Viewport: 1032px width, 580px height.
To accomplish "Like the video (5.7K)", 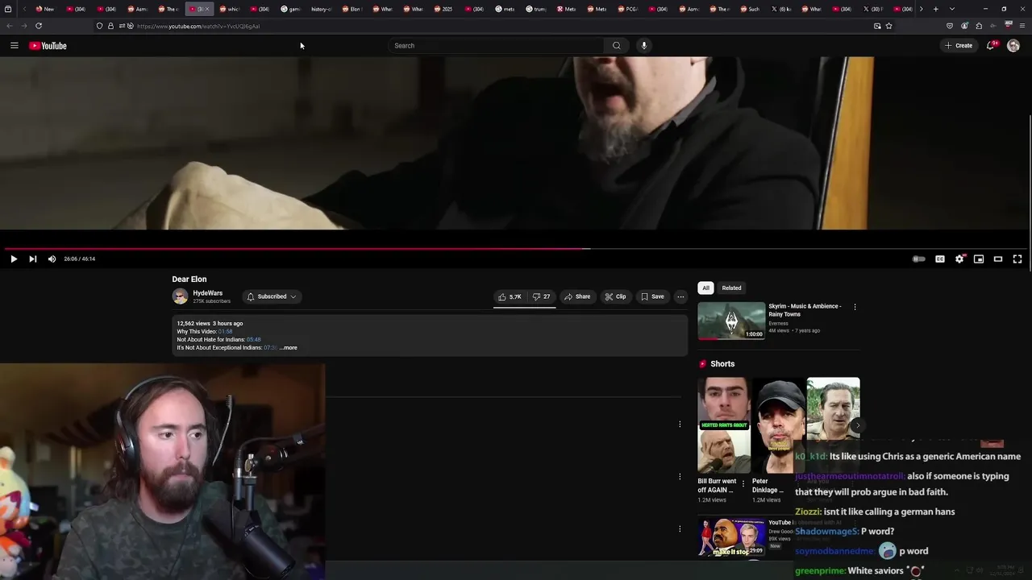I will (510, 296).
